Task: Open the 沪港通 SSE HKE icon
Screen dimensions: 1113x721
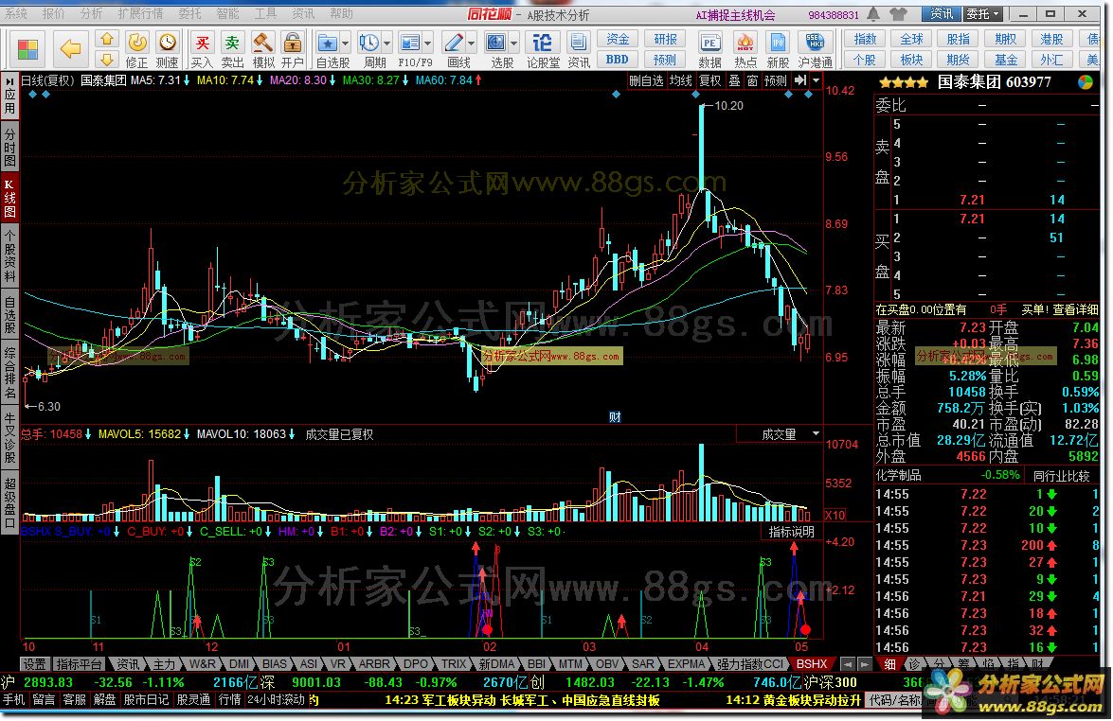Action: click(816, 49)
